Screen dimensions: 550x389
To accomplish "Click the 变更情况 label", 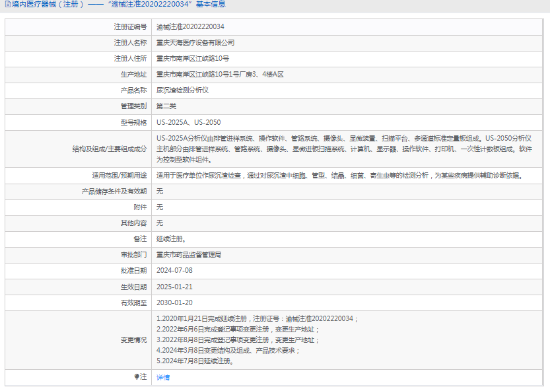I will tap(133, 340).
